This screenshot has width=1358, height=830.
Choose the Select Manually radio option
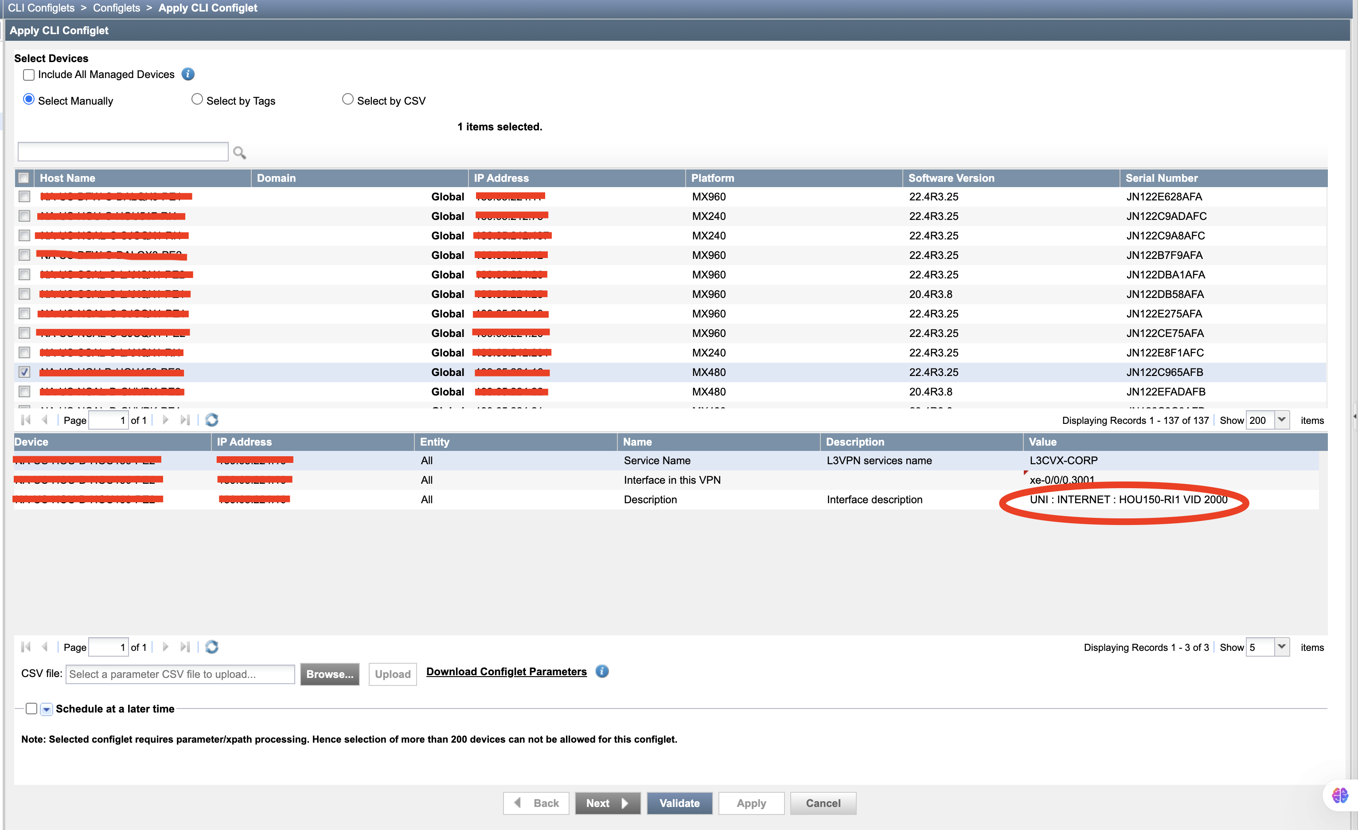[x=29, y=99]
